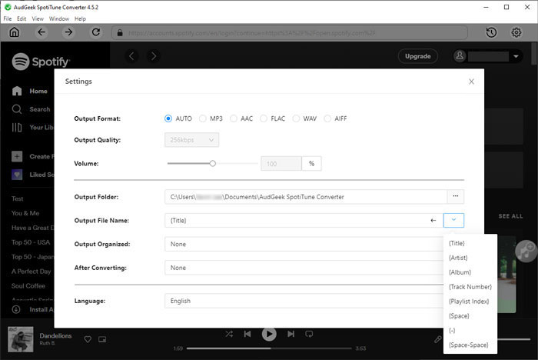Select WAV output format
This screenshot has width=538, height=360.
(x=296, y=118)
